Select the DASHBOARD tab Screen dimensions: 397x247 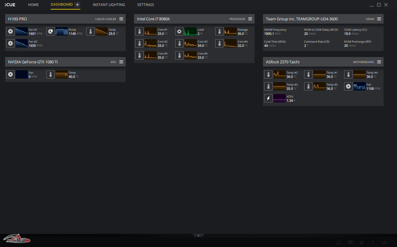pos(62,4)
